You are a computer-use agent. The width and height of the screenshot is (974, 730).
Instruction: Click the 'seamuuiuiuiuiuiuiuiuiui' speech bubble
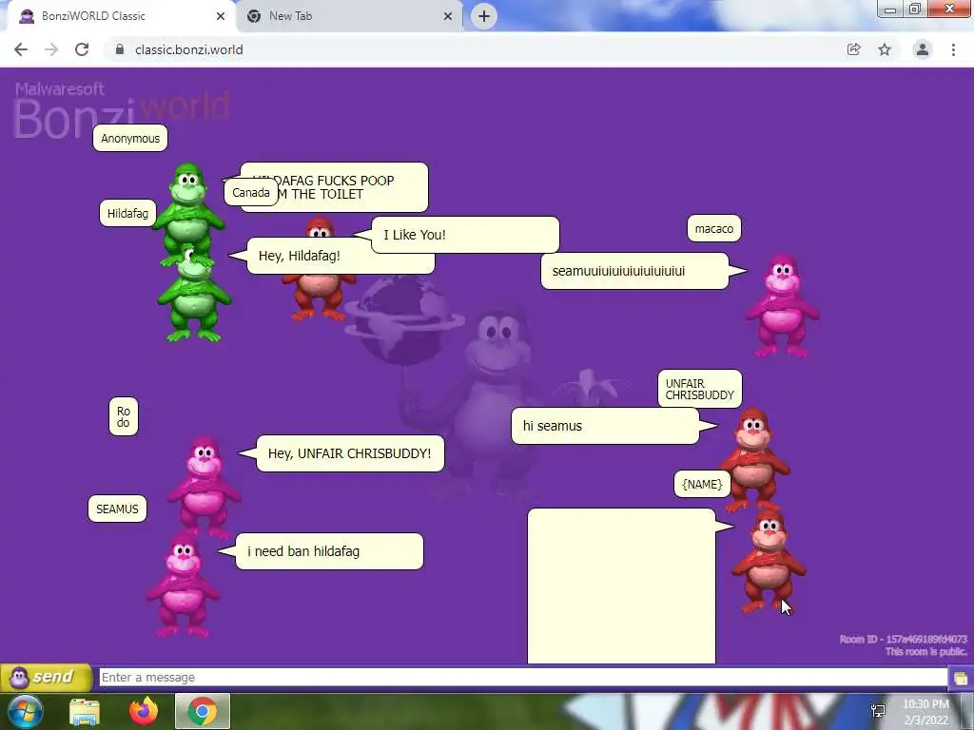(x=634, y=271)
